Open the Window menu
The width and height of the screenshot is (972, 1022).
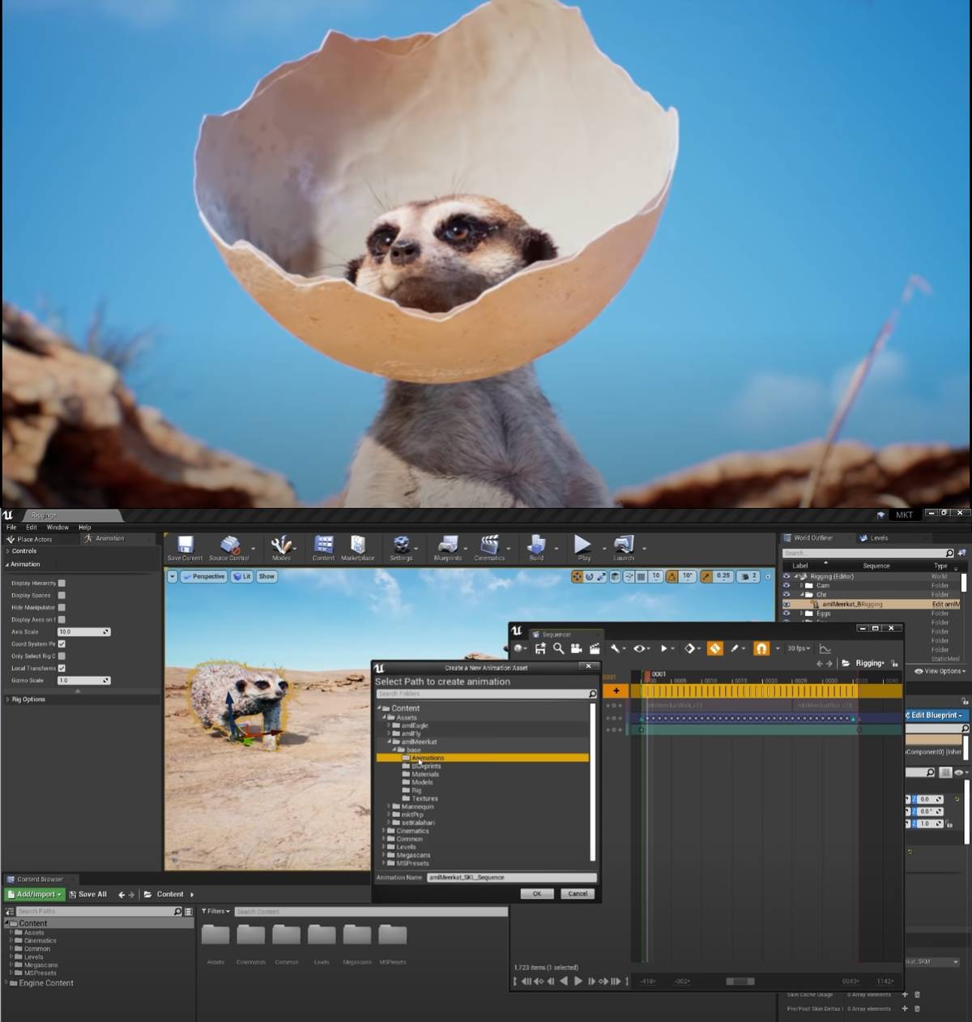(x=58, y=527)
